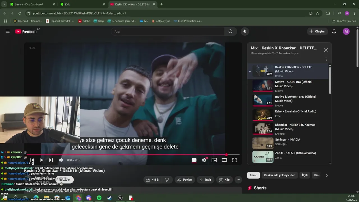
Task: Open Discord from the taskbar
Action: [89, 198]
